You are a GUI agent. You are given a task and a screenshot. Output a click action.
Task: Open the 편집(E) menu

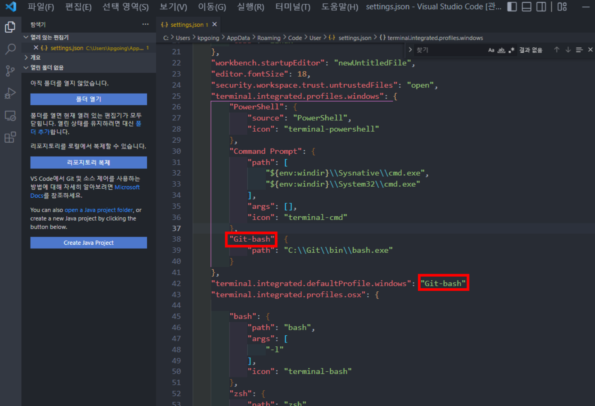click(x=78, y=7)
